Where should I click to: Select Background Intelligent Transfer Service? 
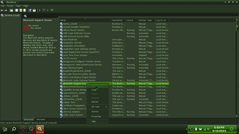click(x=114, y=61)
